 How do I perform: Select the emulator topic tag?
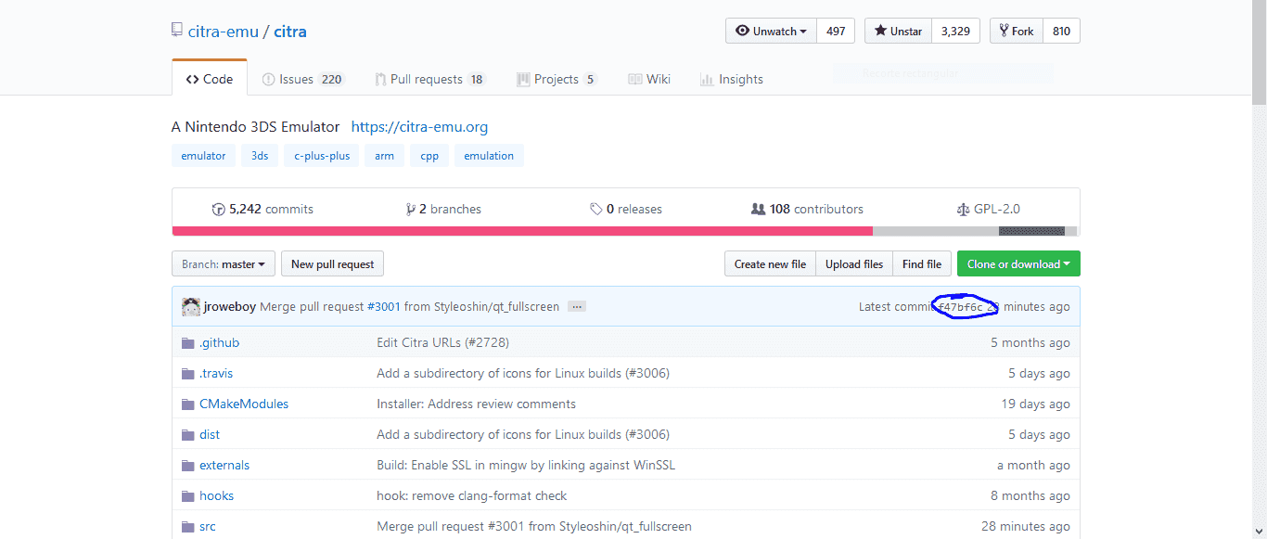click(x=203, y=156)
